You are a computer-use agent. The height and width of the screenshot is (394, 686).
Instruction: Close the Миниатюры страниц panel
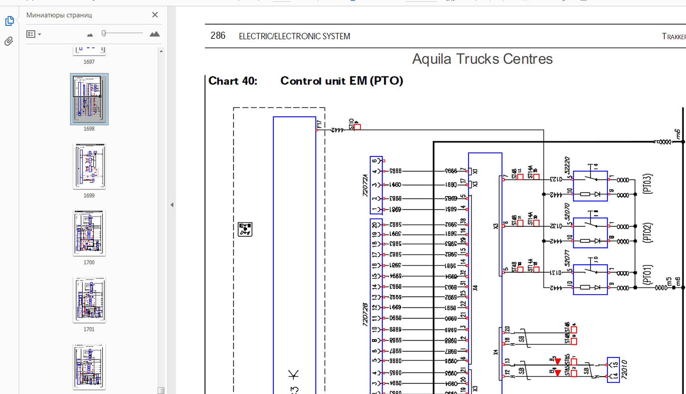155,15
